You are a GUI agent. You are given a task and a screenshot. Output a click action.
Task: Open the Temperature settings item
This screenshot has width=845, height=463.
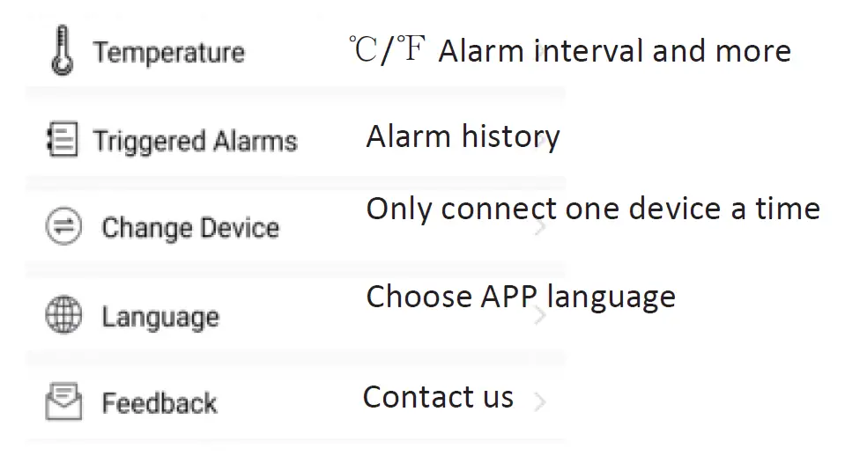pos(168,52)
